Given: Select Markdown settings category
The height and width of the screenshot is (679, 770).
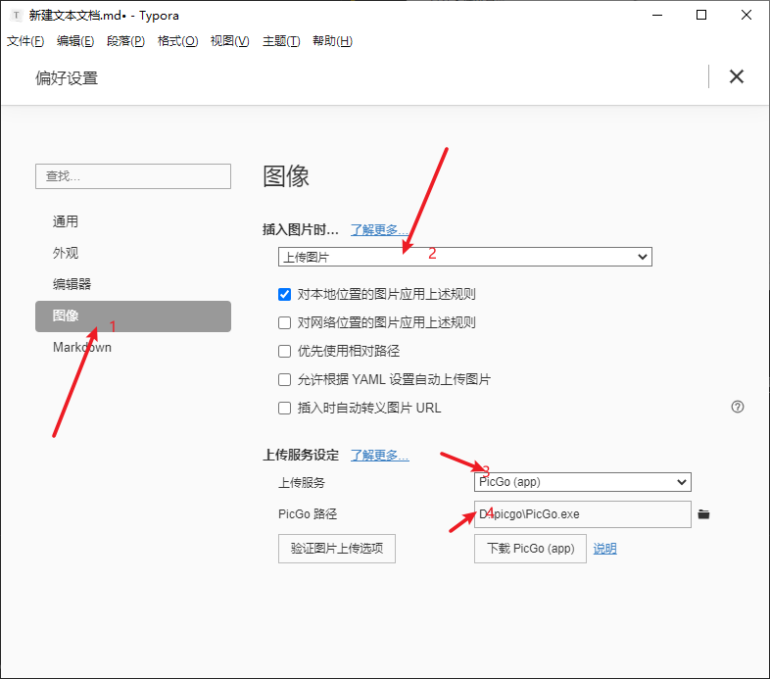Looking at the screenshot, I should coord(133,348).
